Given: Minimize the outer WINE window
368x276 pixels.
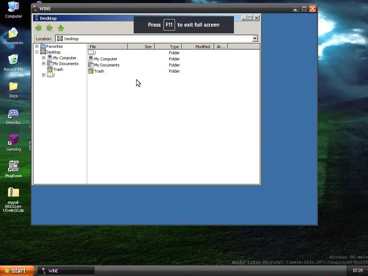Looking at the screenshot, I should [295, 9].
